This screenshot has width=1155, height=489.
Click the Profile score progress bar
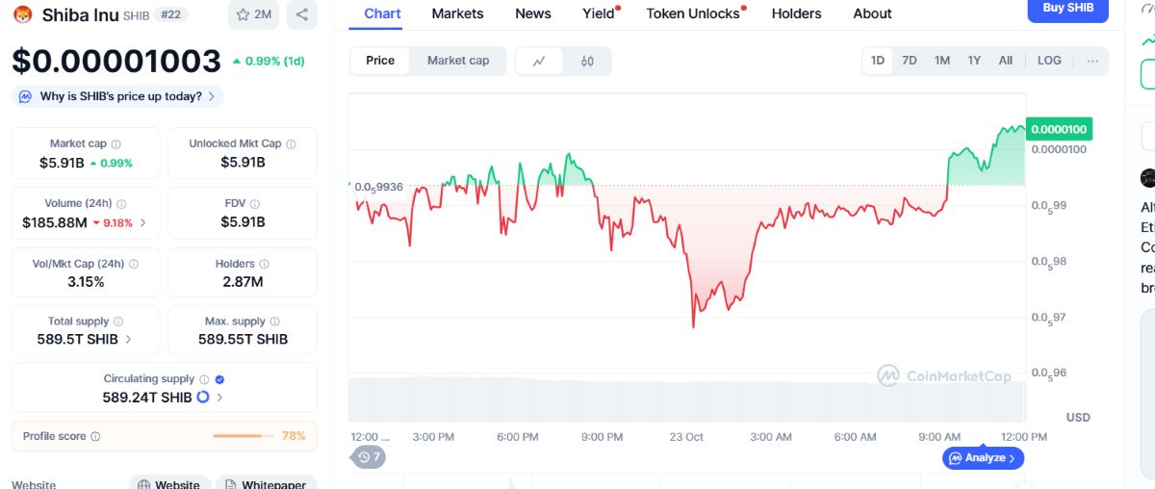coord(244,436)
